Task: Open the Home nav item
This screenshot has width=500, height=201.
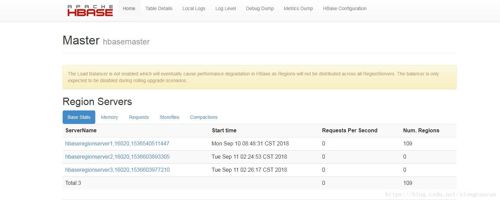Action: click(129, 8)
